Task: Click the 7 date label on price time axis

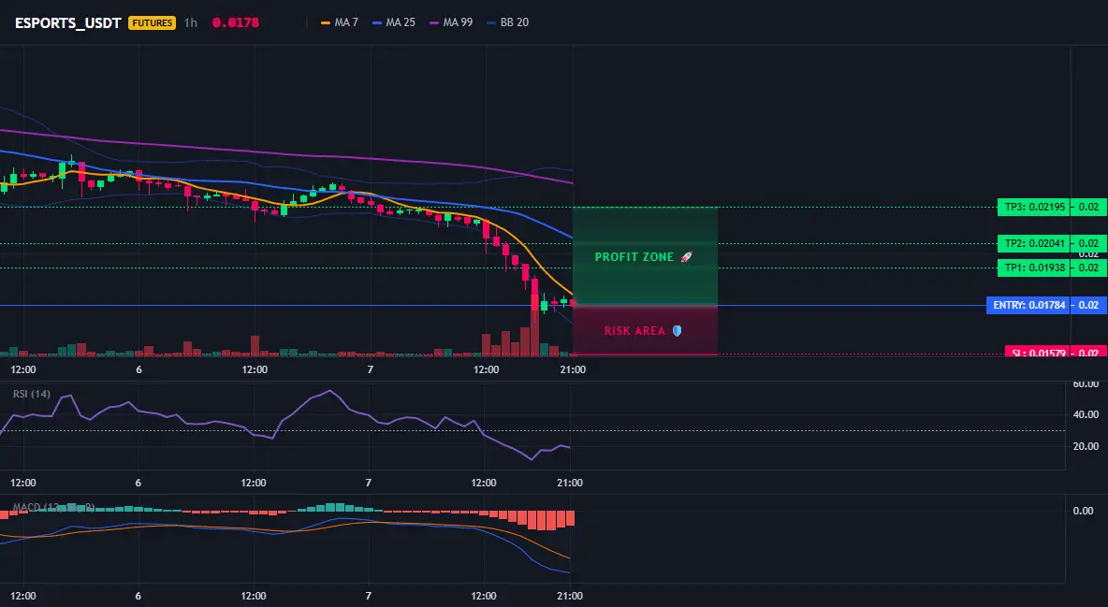Action: pos(371,369)
